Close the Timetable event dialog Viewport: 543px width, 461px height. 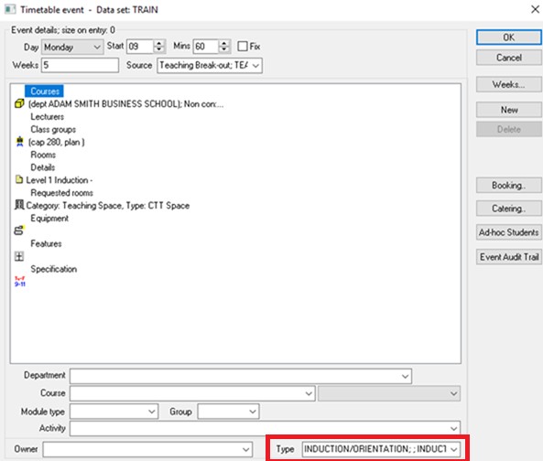(x=535, y=9)
